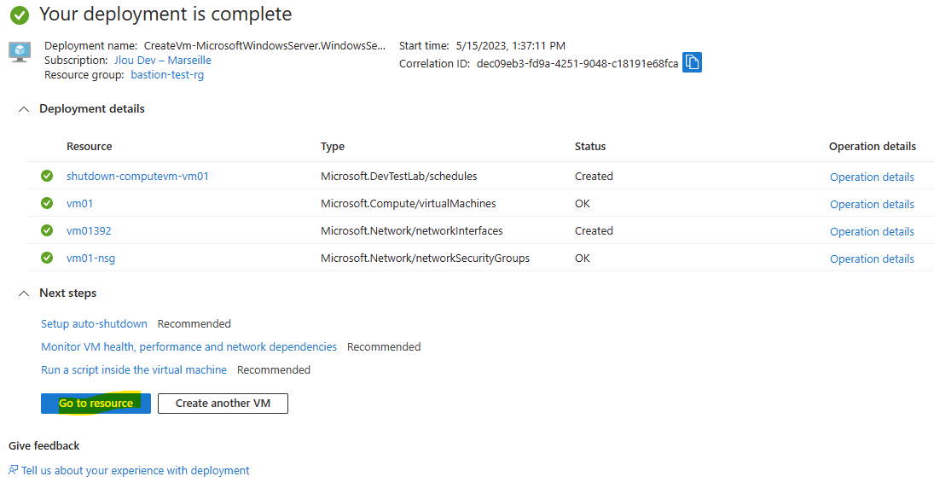The image size is (934, 488).
Task: Click the Operation details column header
Action: 873,147
